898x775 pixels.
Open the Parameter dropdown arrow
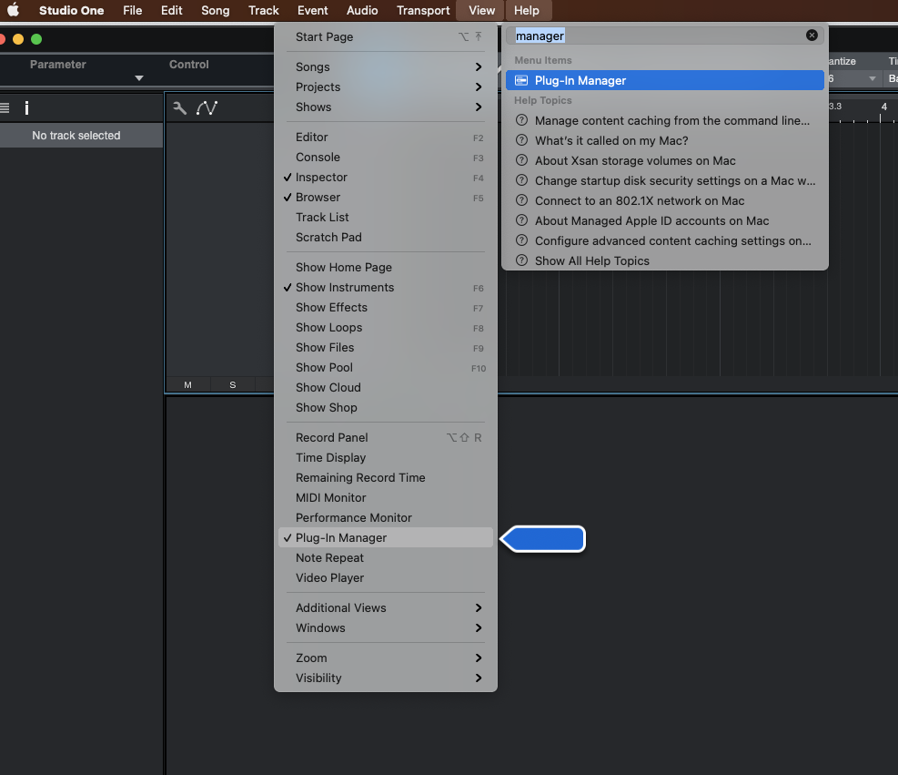[x=138, y=78]
